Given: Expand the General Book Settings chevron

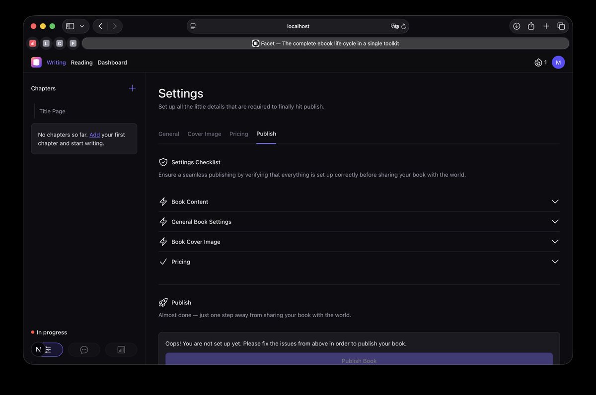Looking at the screenshot, I should pos(555,221).
